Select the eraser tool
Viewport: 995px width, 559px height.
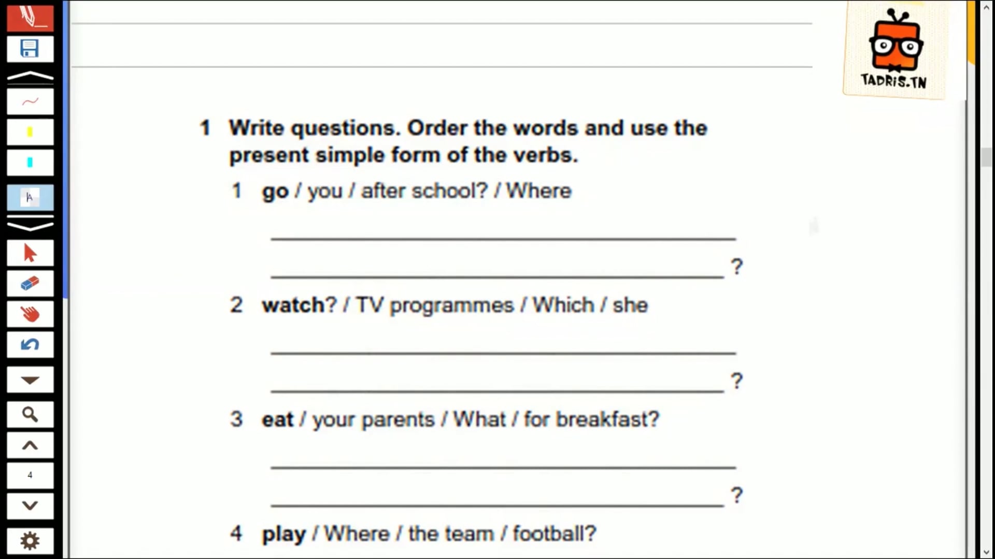30,284
